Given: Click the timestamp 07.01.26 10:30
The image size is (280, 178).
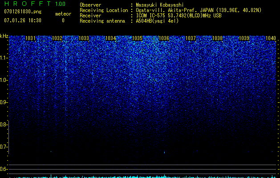Looking at the screenshot, I should pyautogui.click(x=23, y=20).
